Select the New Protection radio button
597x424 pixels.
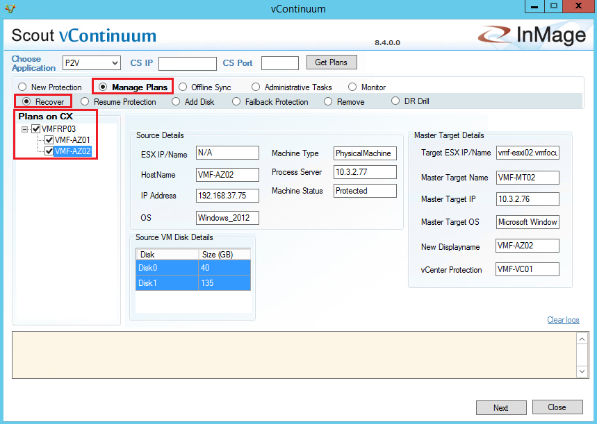coord(23,87)
